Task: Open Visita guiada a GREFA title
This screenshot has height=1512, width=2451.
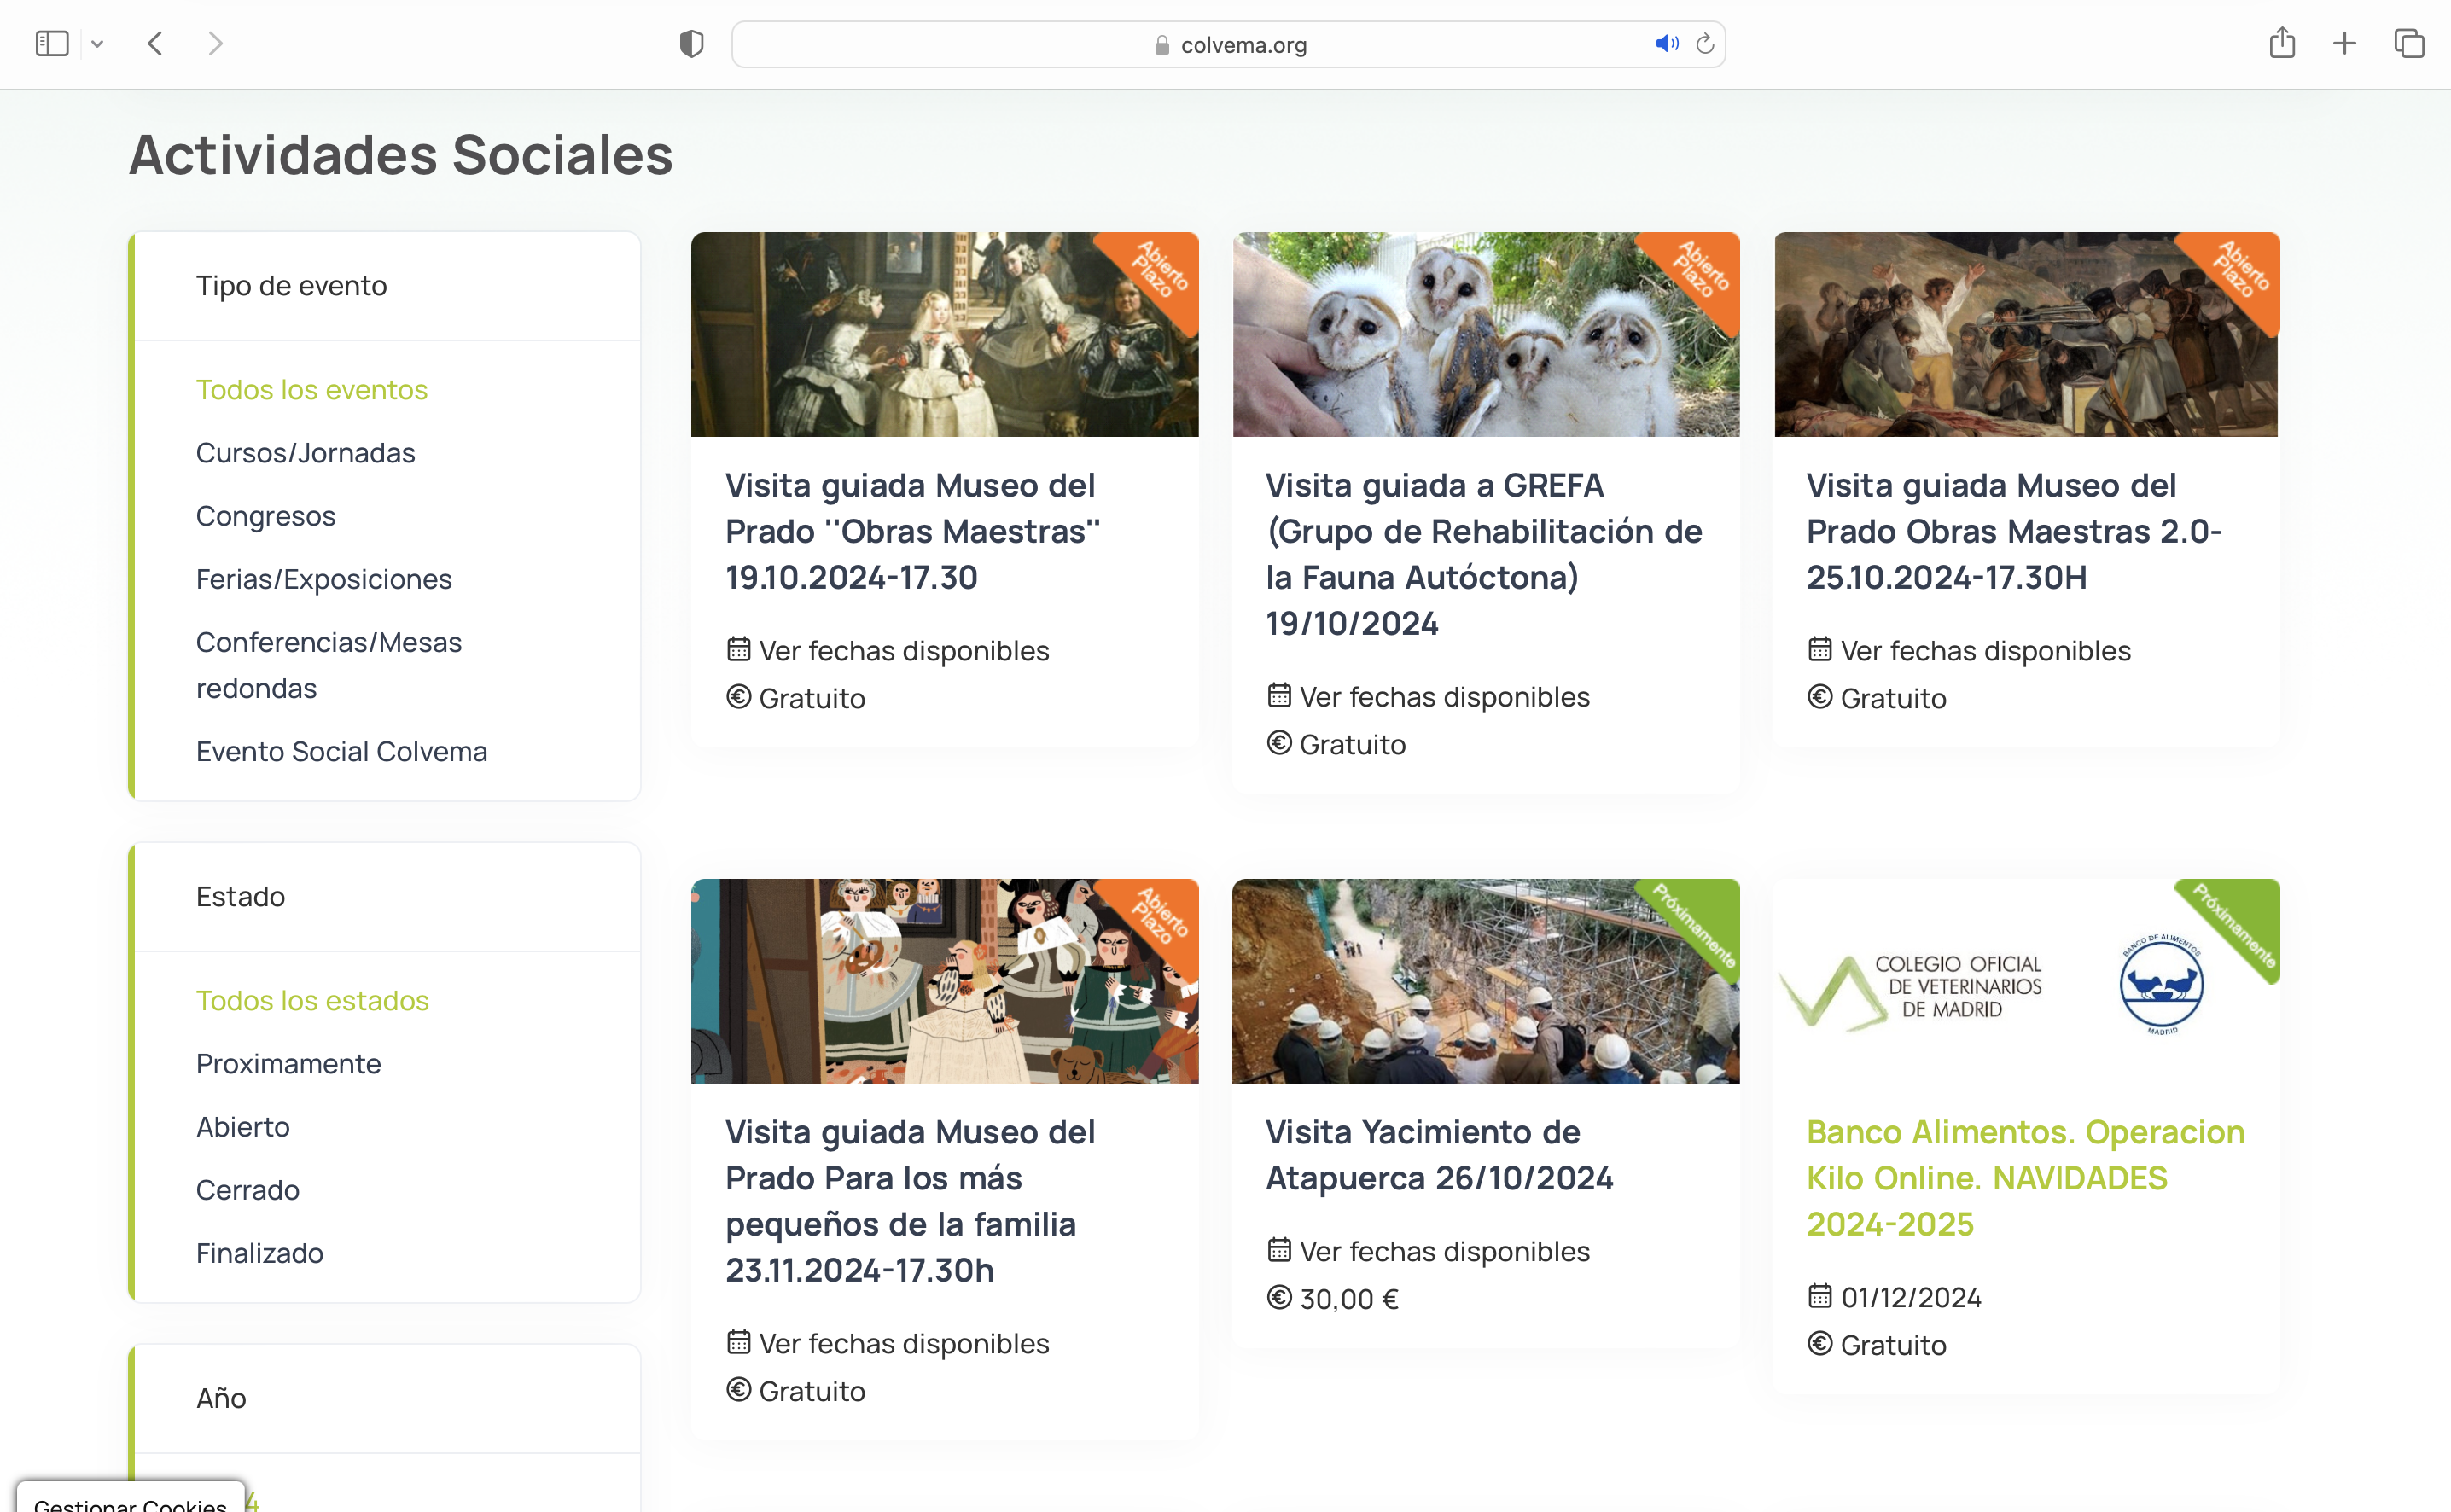Action: tap(1484, 554)
